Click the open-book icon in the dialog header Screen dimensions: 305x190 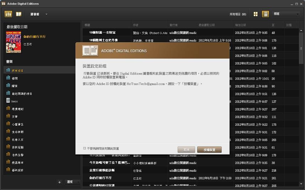[x=90, y=51]
